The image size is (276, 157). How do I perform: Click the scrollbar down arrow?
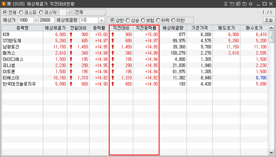click(x=271, y=152)
